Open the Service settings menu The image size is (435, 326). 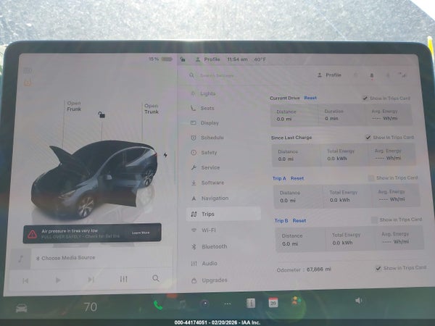point(205,167)
